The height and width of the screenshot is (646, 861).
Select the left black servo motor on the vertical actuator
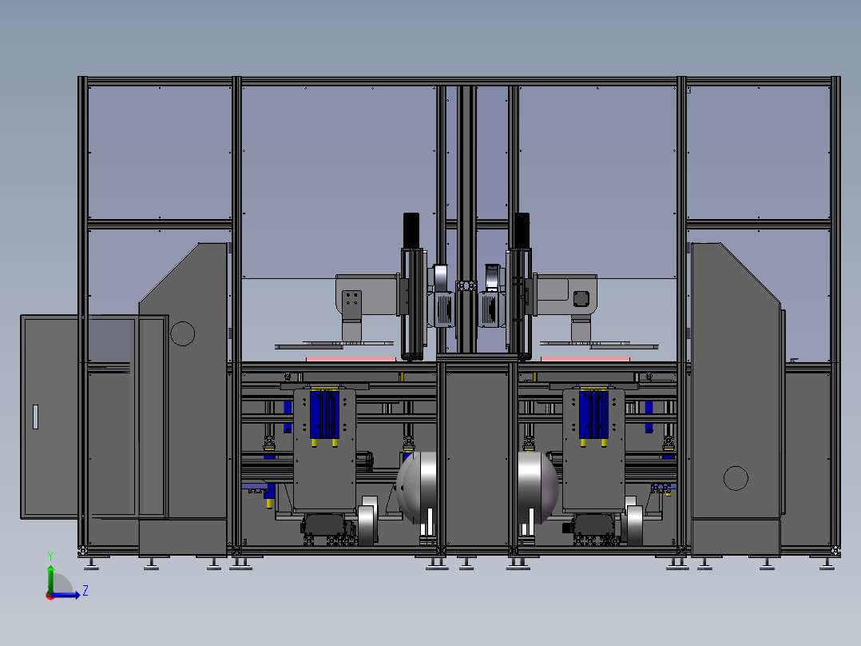click(x=411, y=231)
